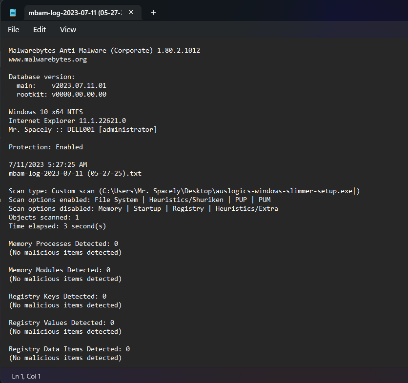Click the 'Scan type: Custom scan' line
The height and width of the screenshot is (383, 408).
tap(184, 191)
